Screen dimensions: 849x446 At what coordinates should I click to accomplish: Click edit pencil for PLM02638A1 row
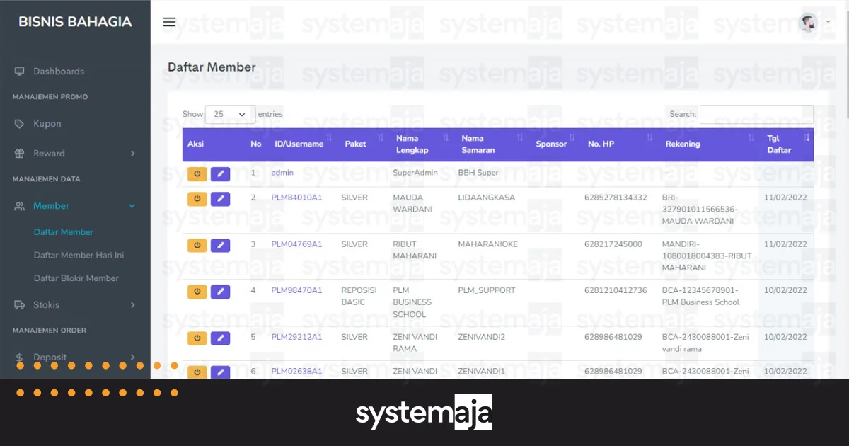pyautogui.click(x=220, y=372)
